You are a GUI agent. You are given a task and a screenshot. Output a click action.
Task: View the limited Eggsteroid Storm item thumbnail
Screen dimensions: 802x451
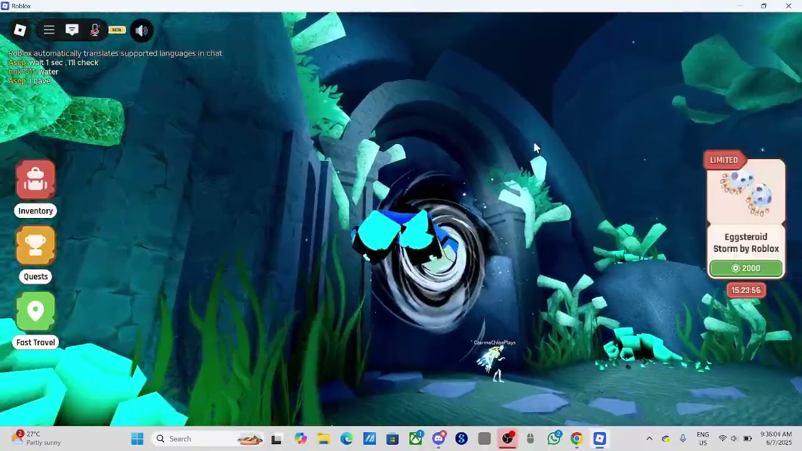[746, 194]
